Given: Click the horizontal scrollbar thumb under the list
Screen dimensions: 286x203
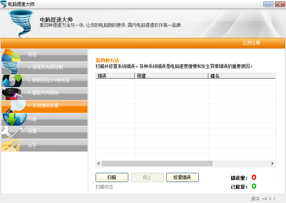Looking at the screenshot, I should coord(157,163).
